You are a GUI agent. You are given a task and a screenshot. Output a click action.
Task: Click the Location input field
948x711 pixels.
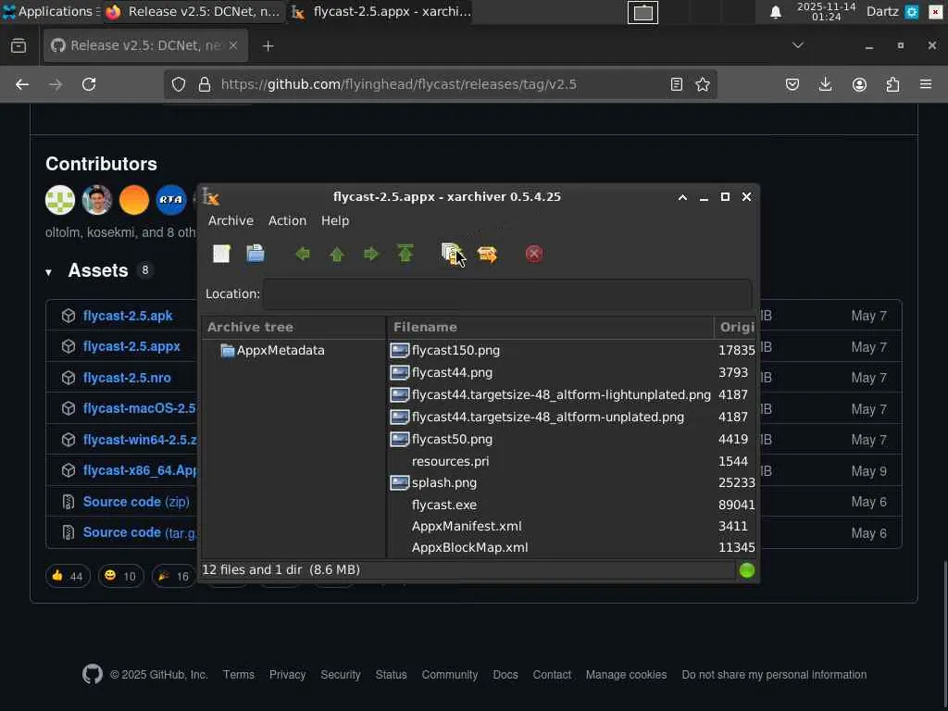tap(508, 293)
